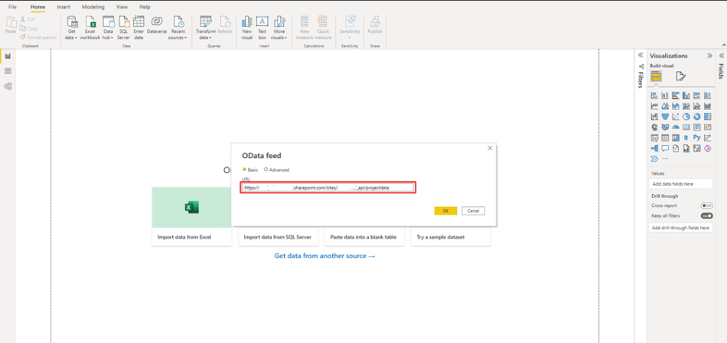Add a Gauge visual
Screen dimensions: 727x343
pyautogui.click(x=676, y=127)
